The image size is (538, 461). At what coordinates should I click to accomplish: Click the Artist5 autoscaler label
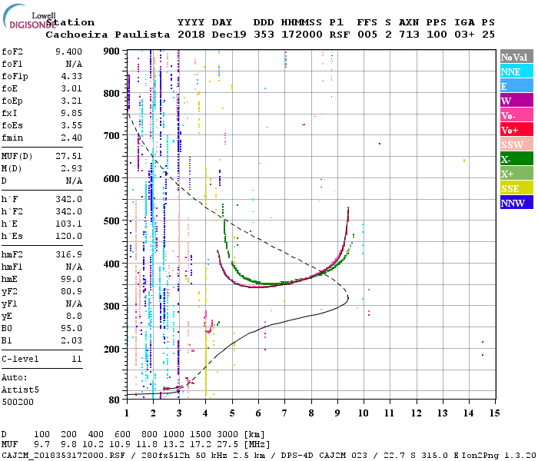click(x=20, y=390)
